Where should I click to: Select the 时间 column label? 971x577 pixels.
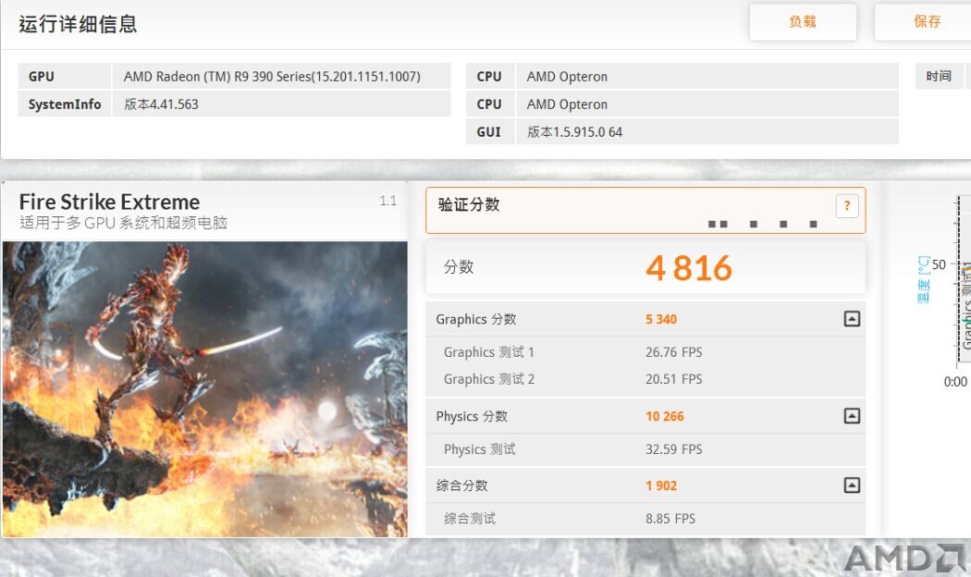(939, 76)
